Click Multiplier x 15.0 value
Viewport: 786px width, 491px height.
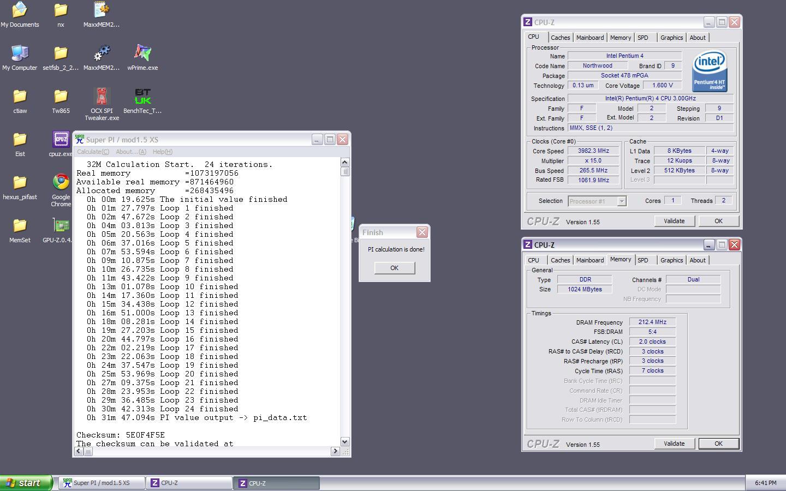(593, 160)
